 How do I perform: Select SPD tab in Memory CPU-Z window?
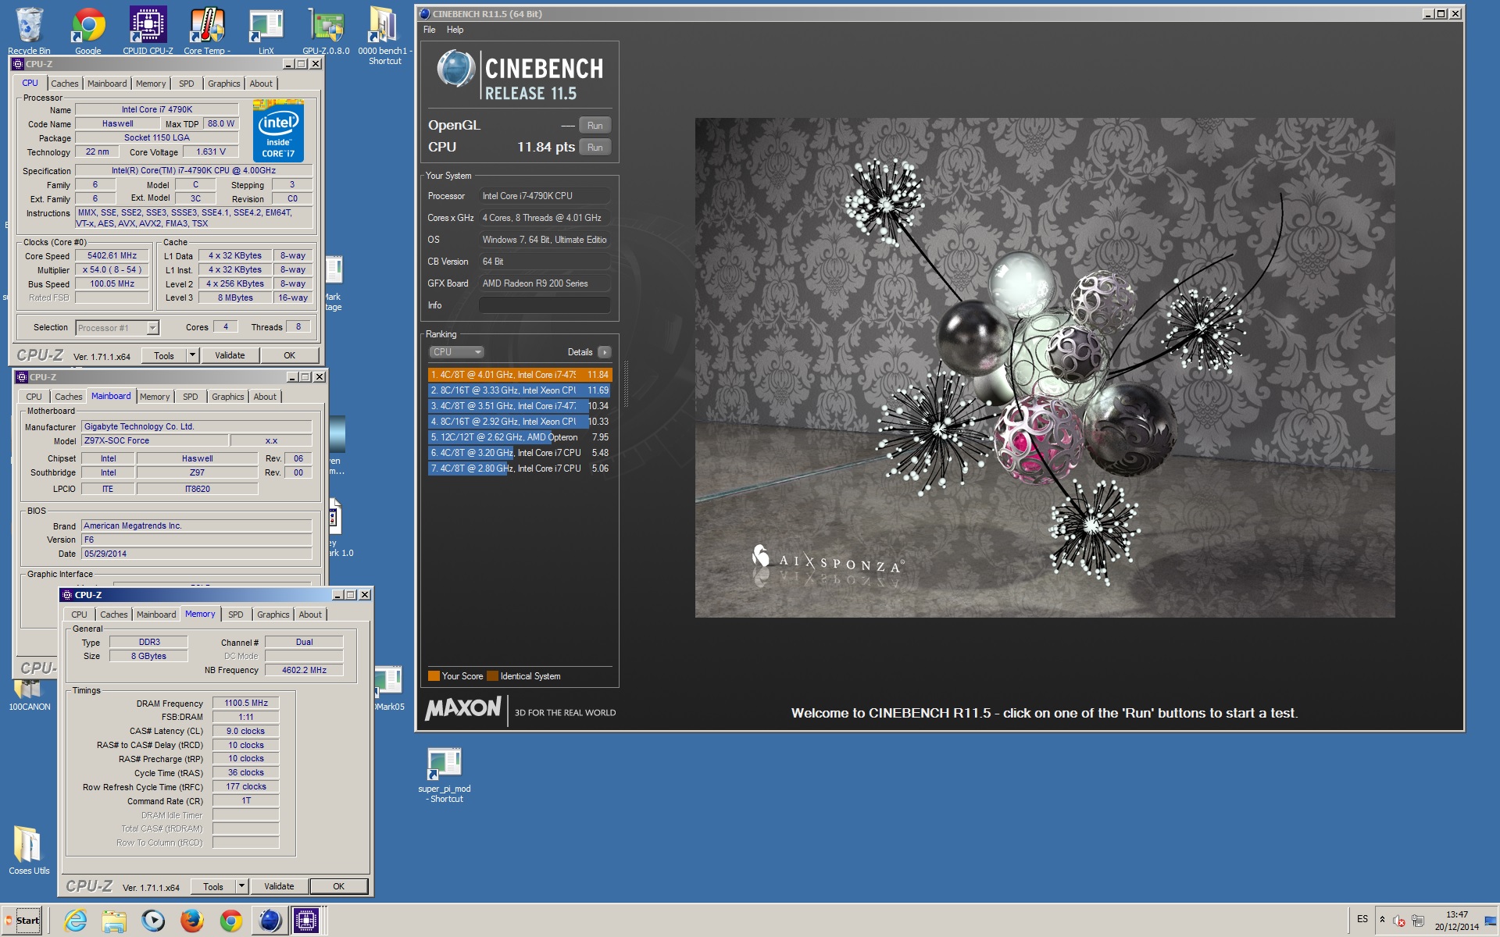click(x=236, y=615)
